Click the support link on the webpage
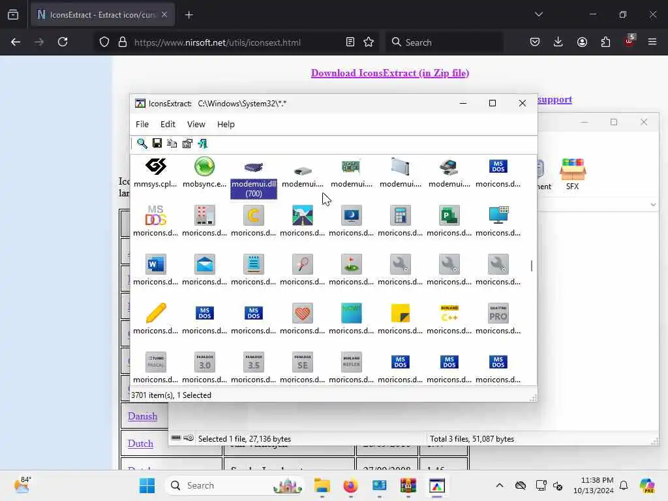The image size is (668, 501). click(x=554, y=100)
